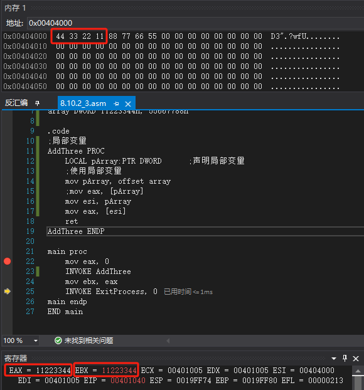The width and height of the screenshot is (364, 390).
Task: Pin the 反汇编 disassembly tab
Action: coord(38,103)
